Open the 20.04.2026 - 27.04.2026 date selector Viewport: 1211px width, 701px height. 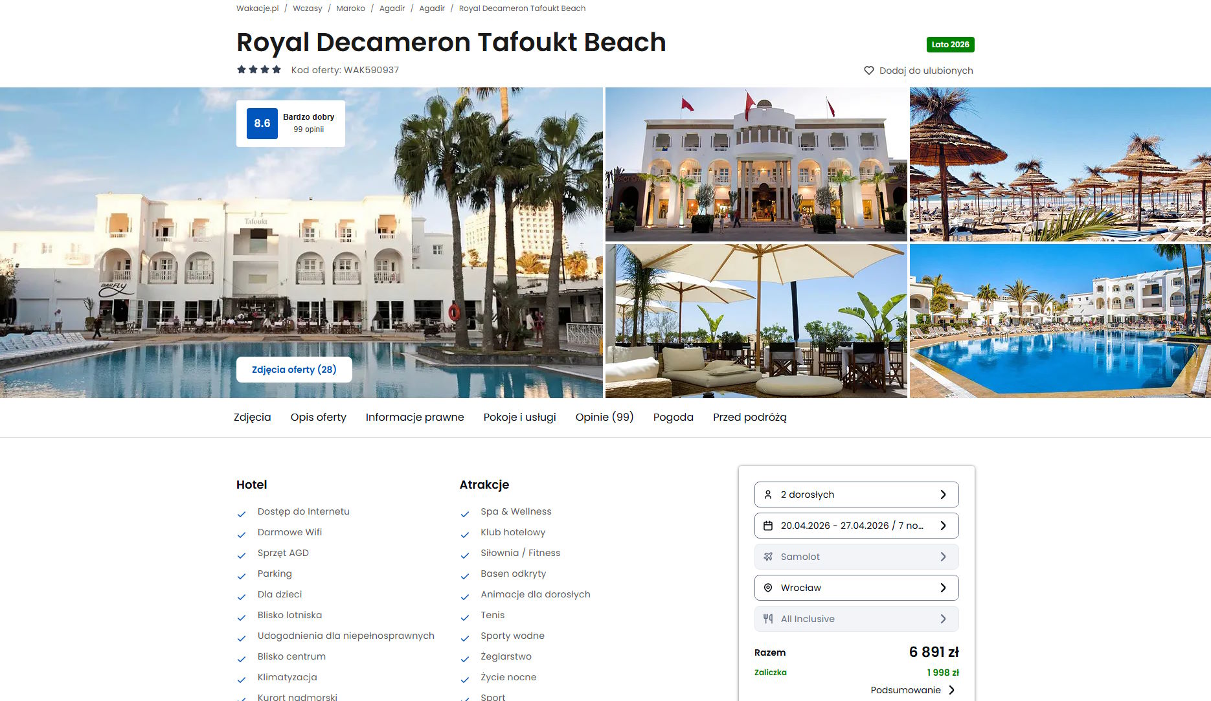(x=856, y=526)
